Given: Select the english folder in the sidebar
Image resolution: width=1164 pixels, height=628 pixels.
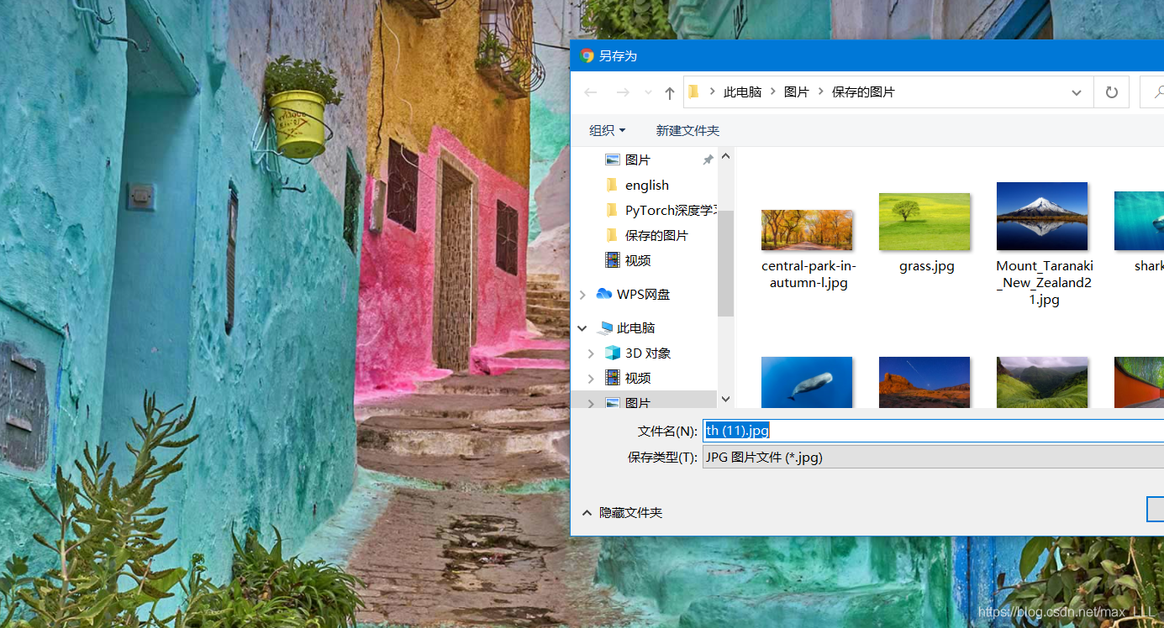Looking at the screenshot, I should tap(646, 185).
